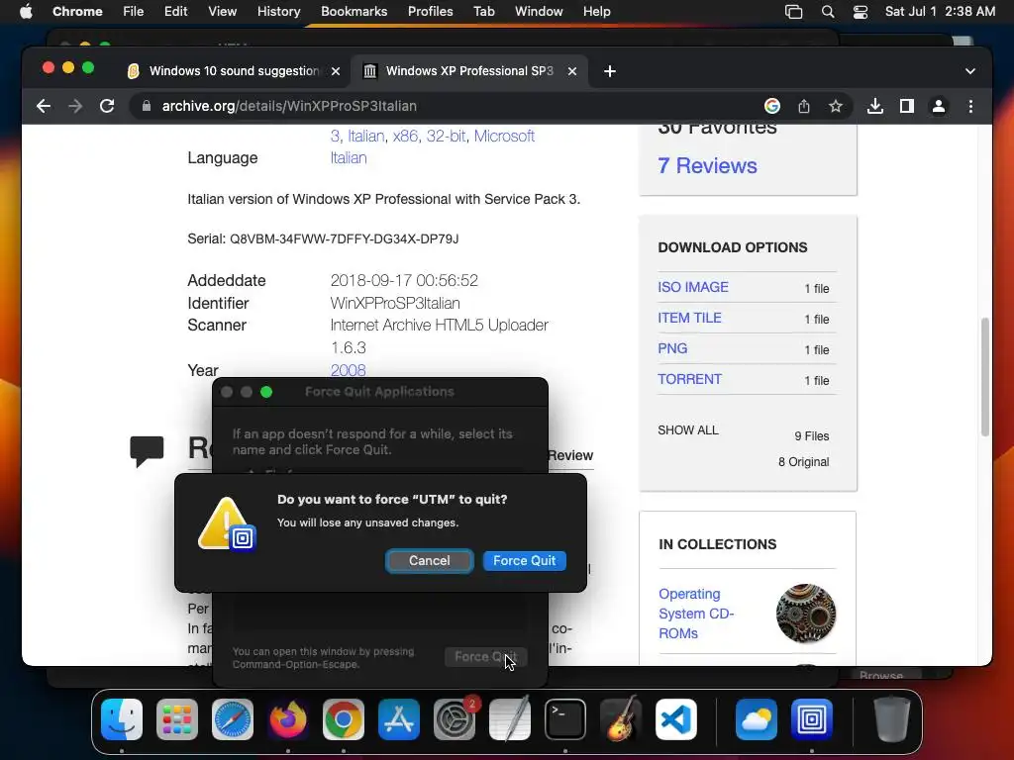Select the Windows XP Professional SP3 tab
Image resolution: width=1014 pixels, height=760 pixels.
tap(469, 71)
